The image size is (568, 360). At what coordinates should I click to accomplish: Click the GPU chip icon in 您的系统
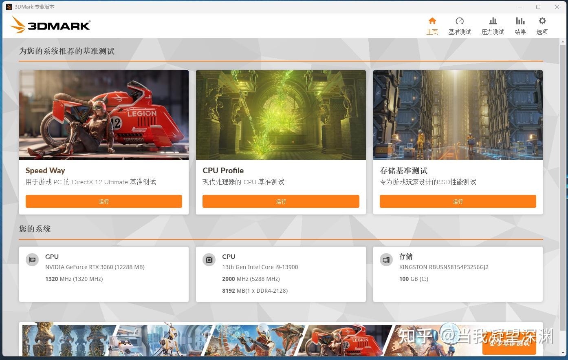click(32, 260)
